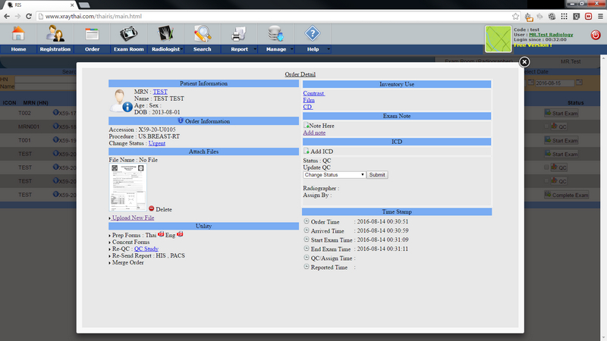Click the Add ICD icon

tap(307, 152)
